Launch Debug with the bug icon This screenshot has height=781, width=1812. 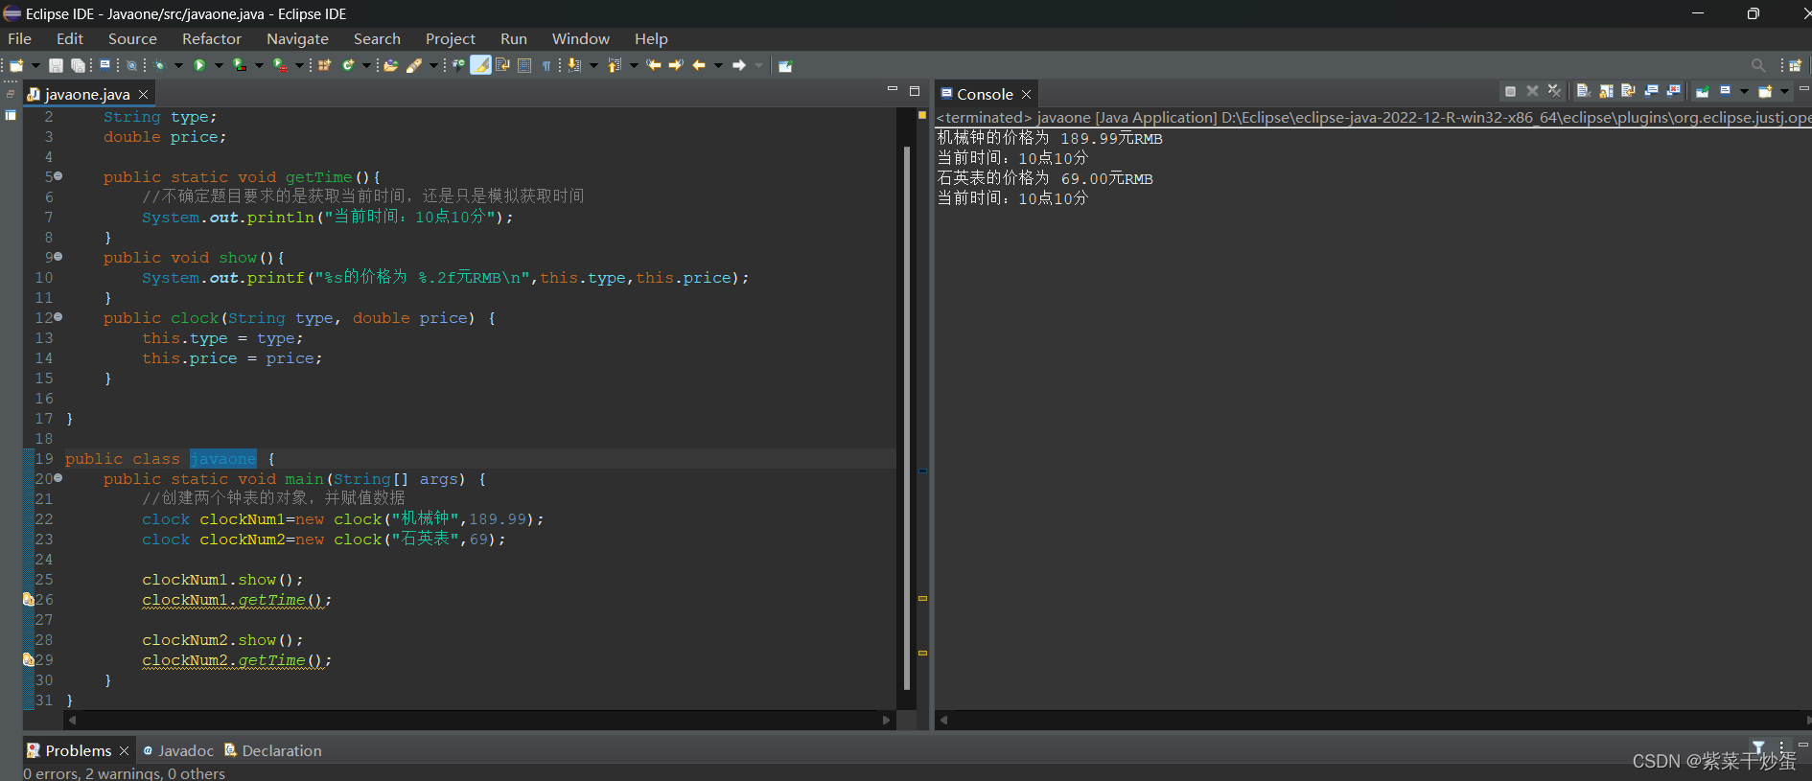(x=159, y=65)
